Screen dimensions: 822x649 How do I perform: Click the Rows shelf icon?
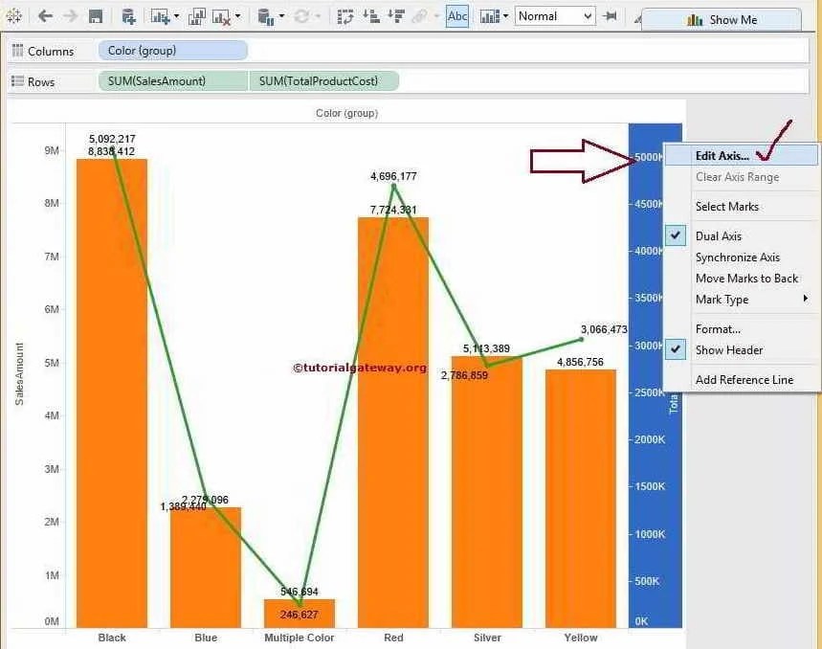(18, 81)
